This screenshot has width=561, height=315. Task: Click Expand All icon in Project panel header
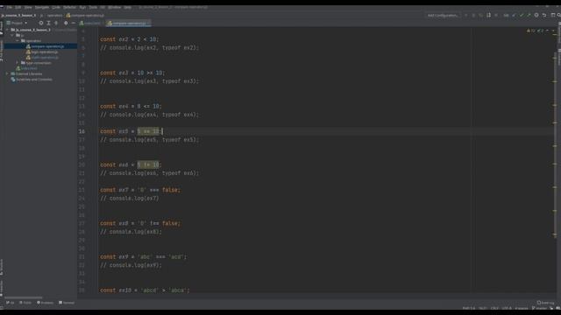tap(48, 23)
